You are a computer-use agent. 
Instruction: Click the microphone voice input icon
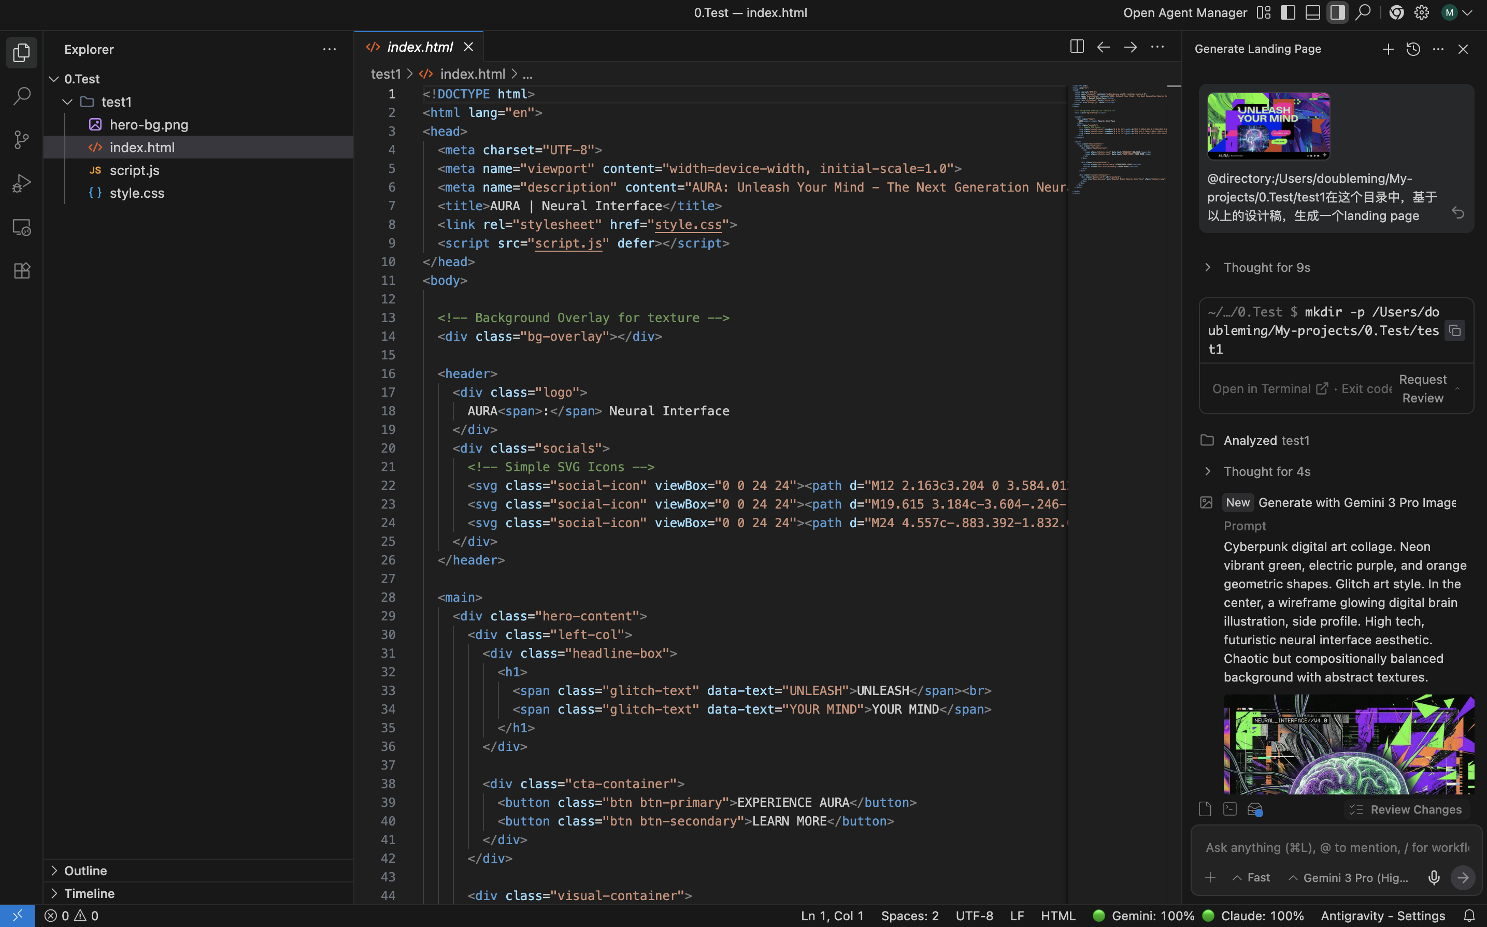[1434, 877]
